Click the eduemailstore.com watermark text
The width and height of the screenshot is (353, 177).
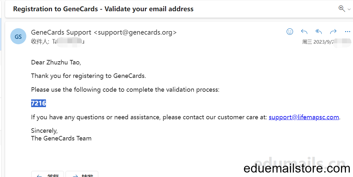tap(297, 168)
